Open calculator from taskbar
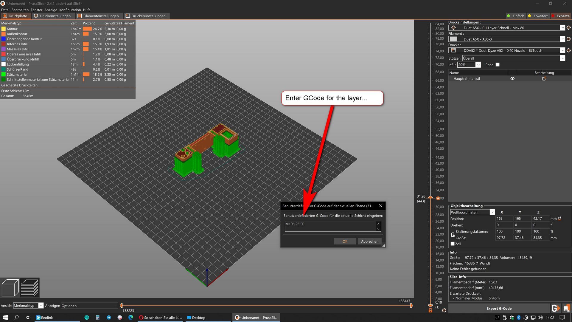Image resolution: width=572 pixels, height=322 pixels. point(98,318)
